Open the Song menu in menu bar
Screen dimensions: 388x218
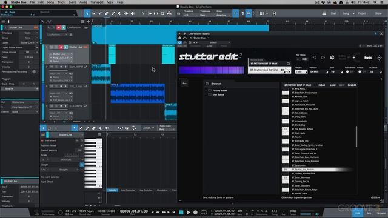(50, 2)
